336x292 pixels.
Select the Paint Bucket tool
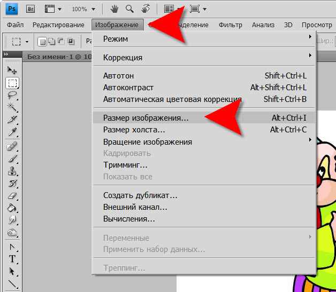[x=12, y=208]
